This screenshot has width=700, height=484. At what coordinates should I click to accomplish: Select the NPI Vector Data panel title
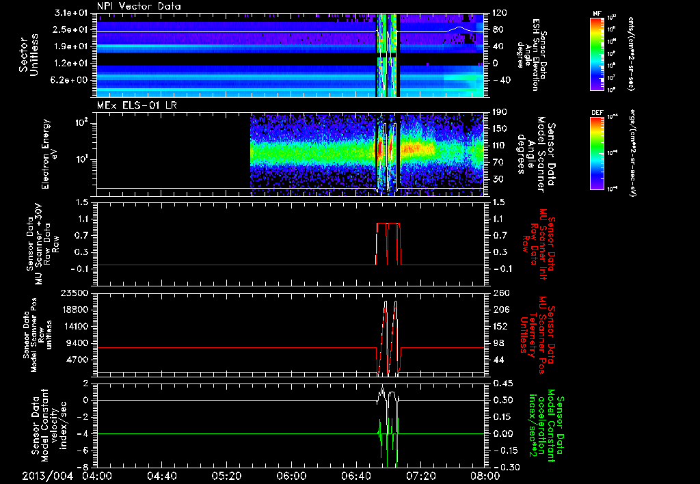[139, 6]
